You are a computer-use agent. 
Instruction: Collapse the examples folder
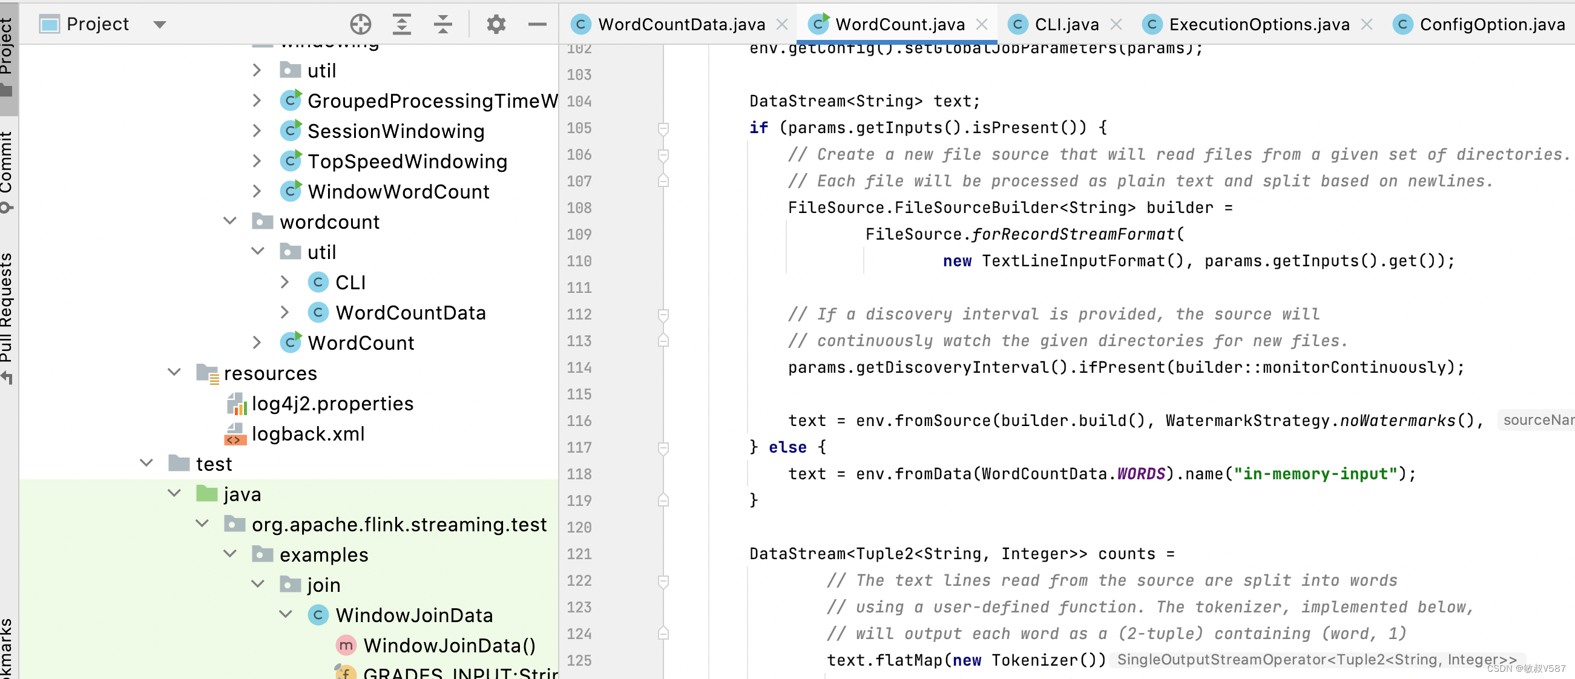(x=230, y=554)
